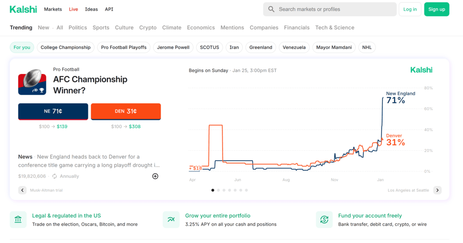Go to previous card with left chevron
Viewport: 463px width, 243px height.
tap(22, 190)
